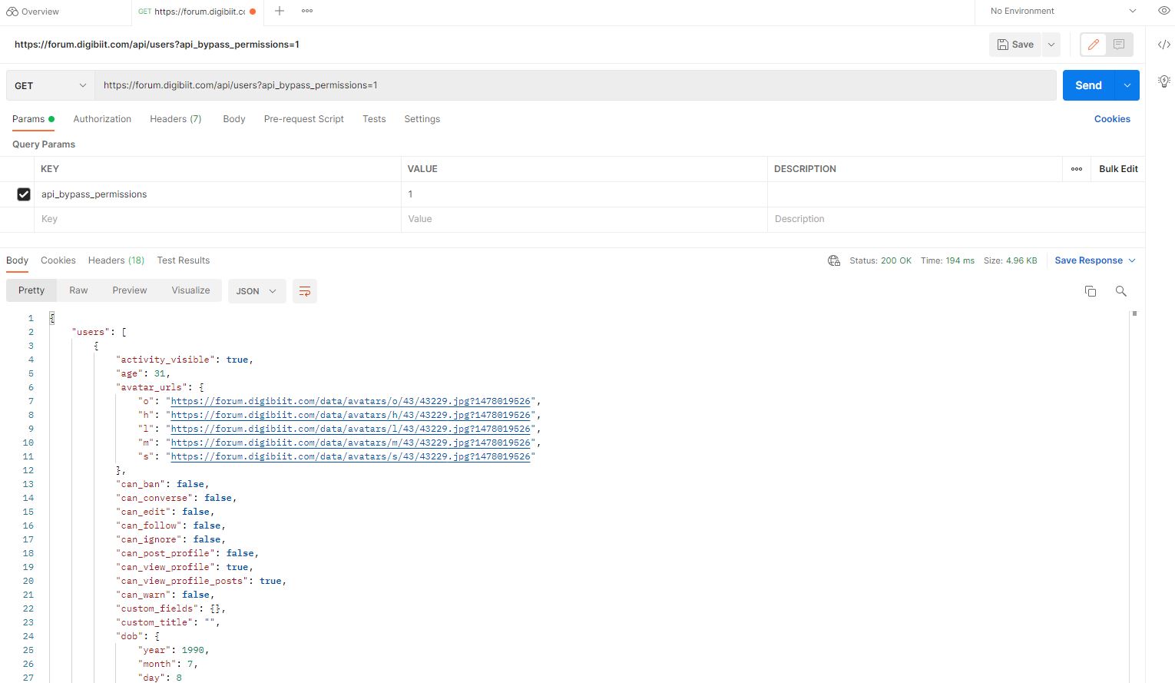1175x683 pixels.
Task: Select the Visualize view
Action: pos(190,290)
